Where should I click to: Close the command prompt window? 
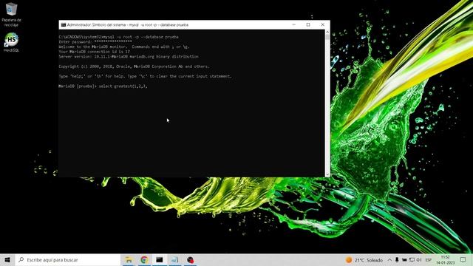(322, 24)
